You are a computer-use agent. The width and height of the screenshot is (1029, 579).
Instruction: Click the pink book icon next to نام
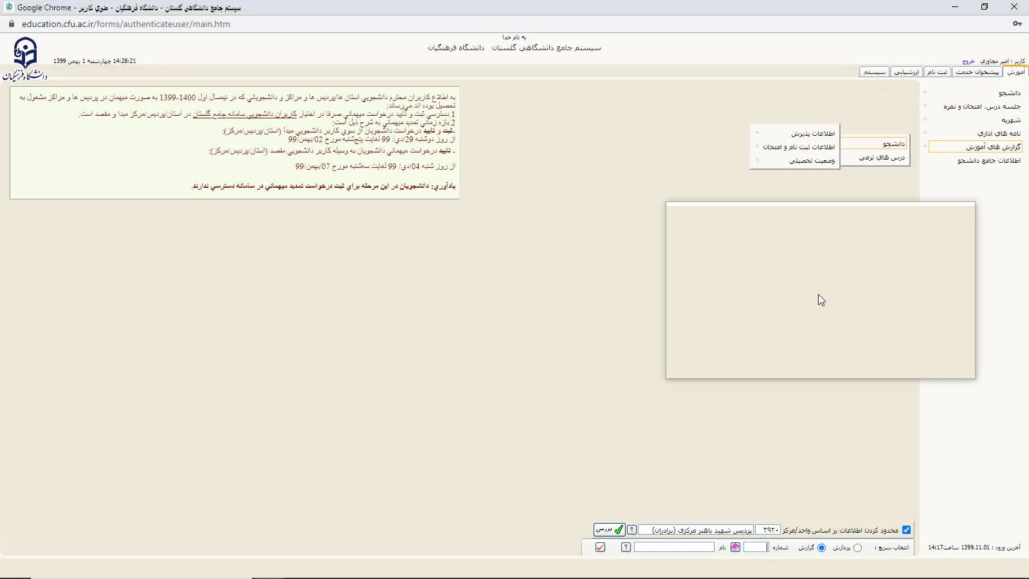click(x=735, y=547)
